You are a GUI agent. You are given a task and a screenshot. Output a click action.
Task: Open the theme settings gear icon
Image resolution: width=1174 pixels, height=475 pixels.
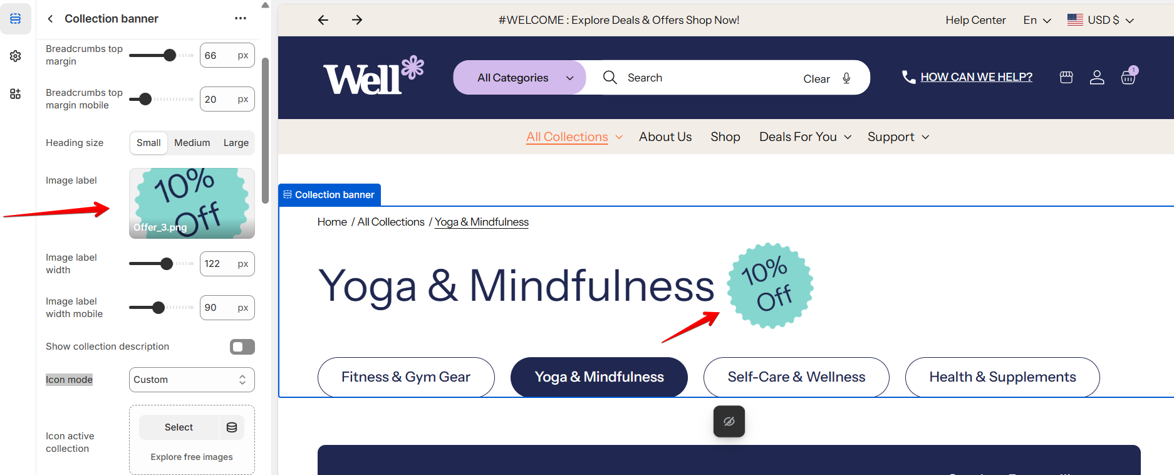[16, 56]
